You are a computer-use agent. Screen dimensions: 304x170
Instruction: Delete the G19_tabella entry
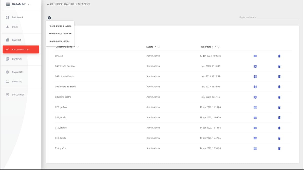tap(279, 138)
